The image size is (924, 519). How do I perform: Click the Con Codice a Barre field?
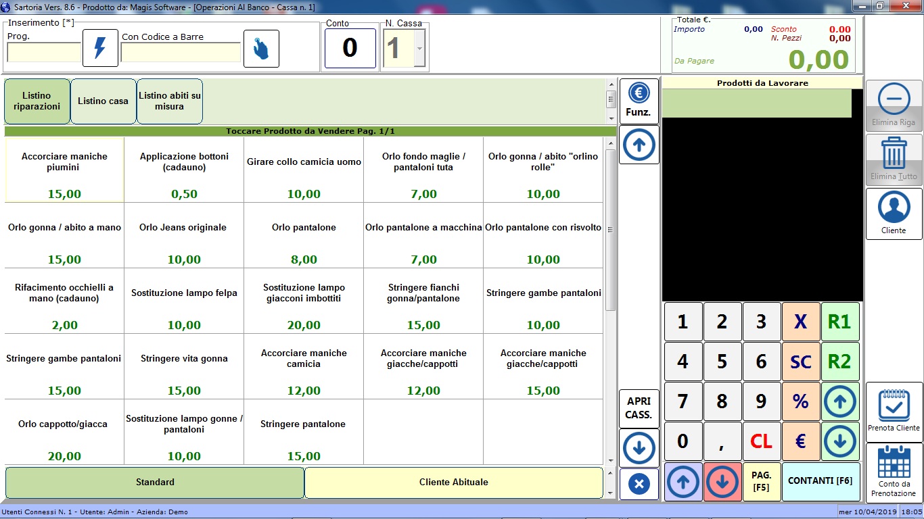181,52
